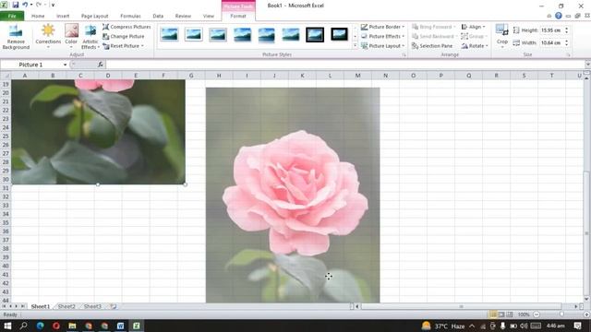Switch to Normal view in status bar
591x332 pixels.
pyautogui.click(x=492, y=314)
